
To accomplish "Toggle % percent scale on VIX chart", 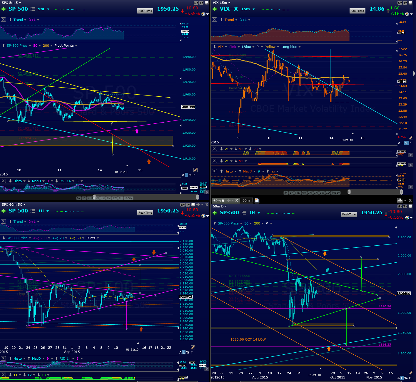I will [406, 143].
